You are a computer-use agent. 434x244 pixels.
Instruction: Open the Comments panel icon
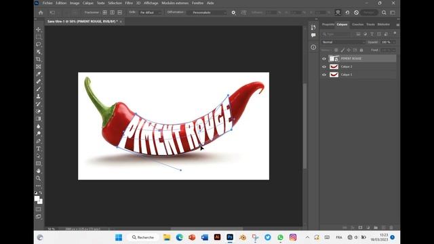point(313,35)
